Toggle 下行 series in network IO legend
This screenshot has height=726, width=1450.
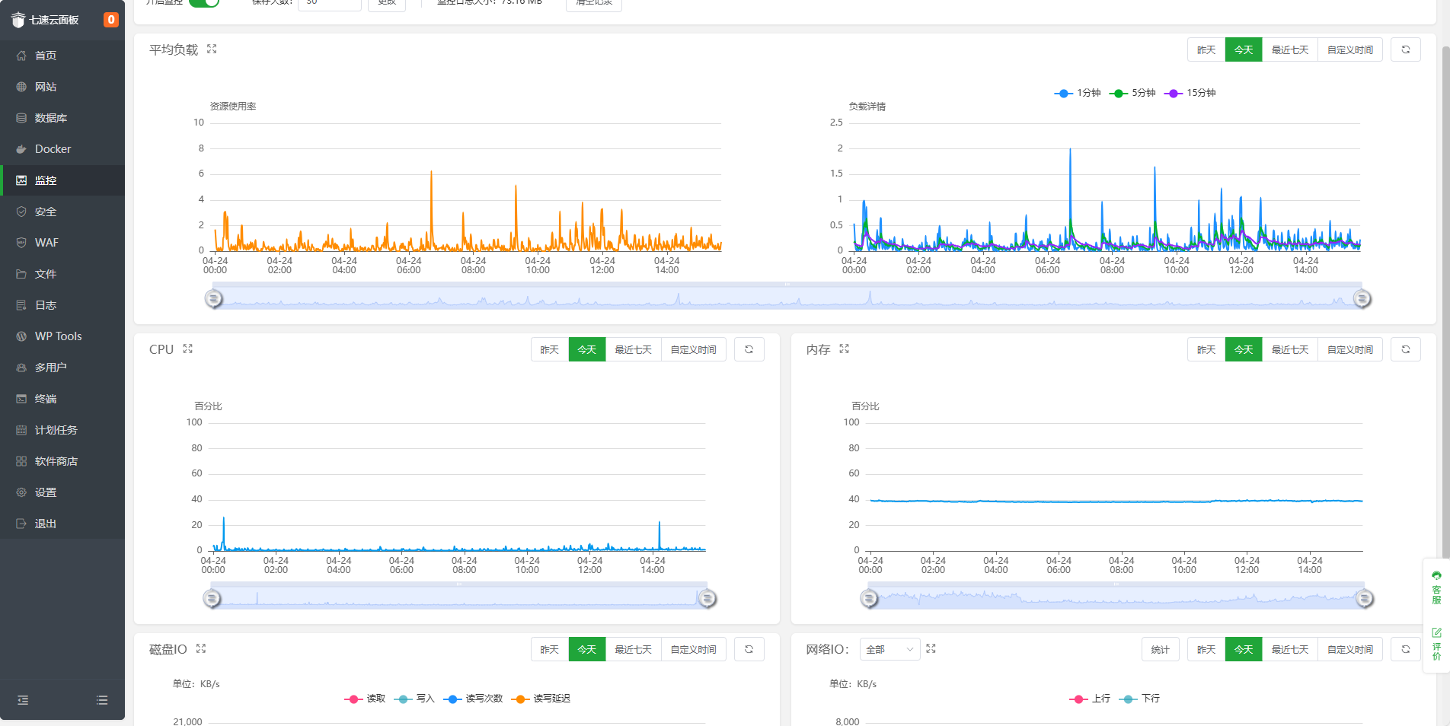pyautogui.click(x=1139, y=699)
